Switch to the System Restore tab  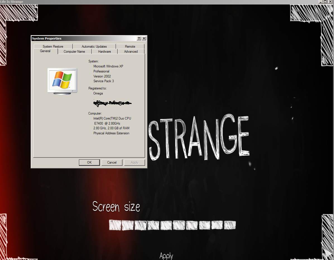(53, 46)
